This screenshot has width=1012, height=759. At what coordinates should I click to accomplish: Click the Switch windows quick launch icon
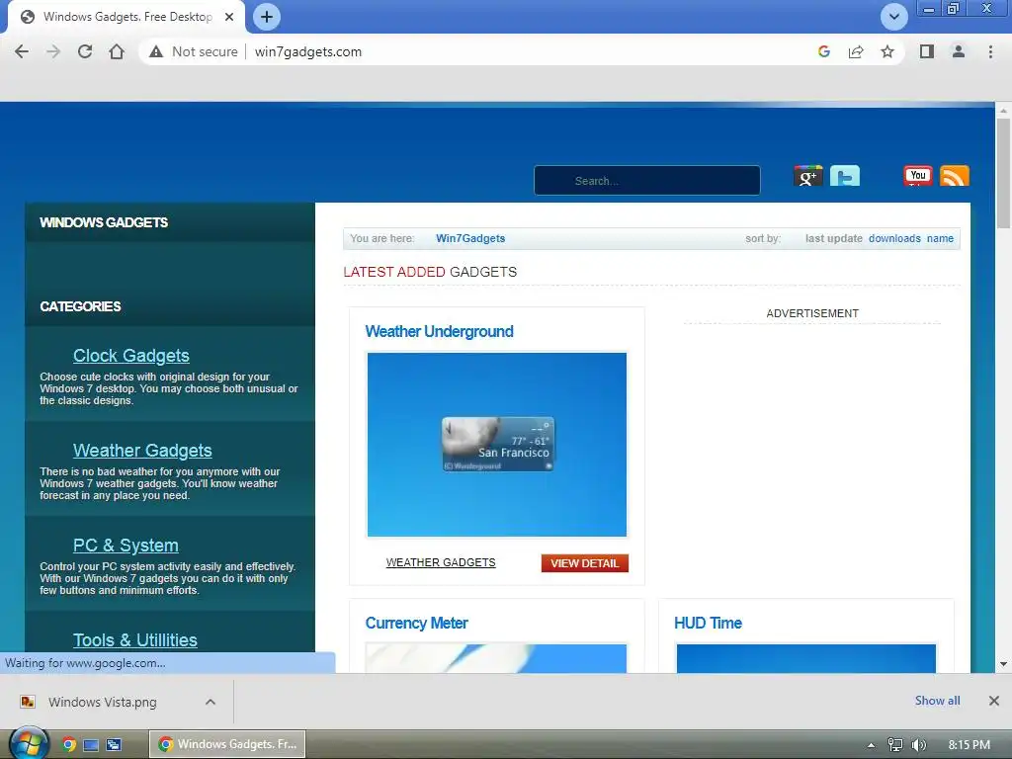click(x=114, y=745)
